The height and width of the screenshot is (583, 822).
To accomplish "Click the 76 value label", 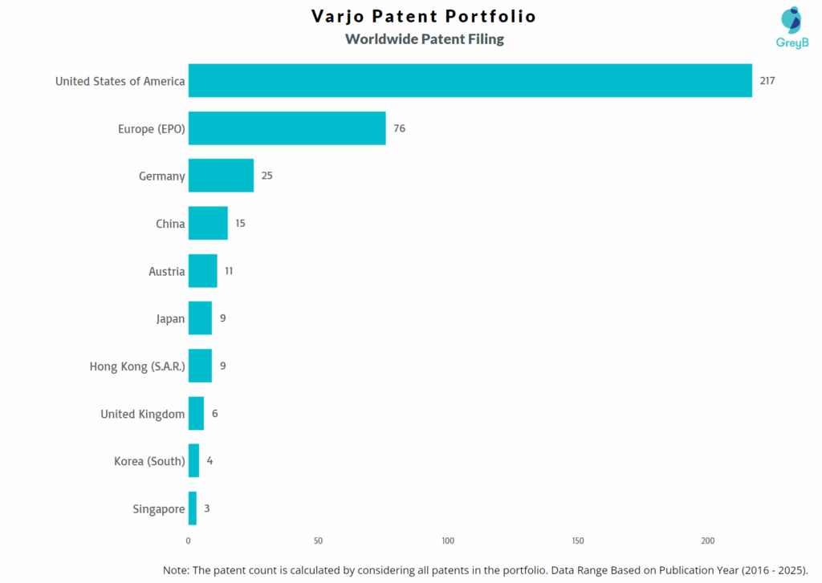I will 399,128.
